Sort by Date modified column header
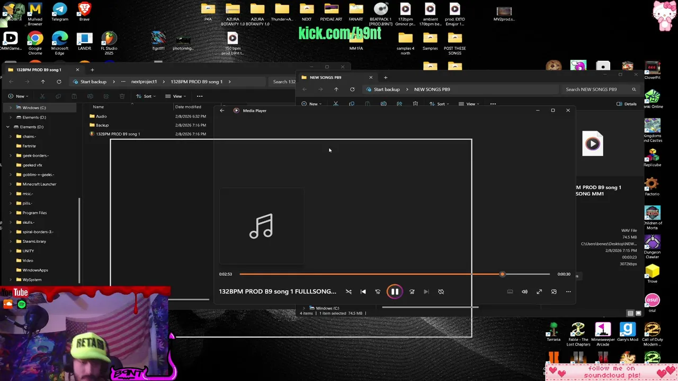678x381 pixels. (x=188, y=107)
